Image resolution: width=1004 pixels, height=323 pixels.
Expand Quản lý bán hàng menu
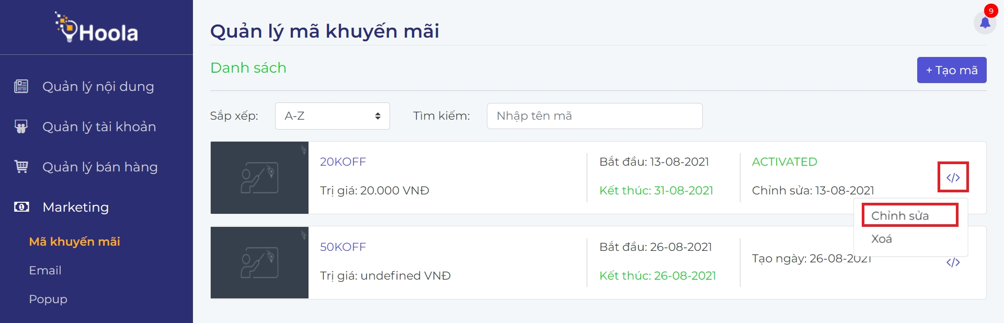100,167
